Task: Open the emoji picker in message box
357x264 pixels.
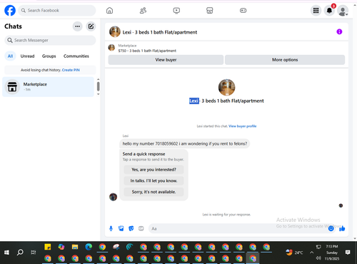Action: [x=331, y=228]
